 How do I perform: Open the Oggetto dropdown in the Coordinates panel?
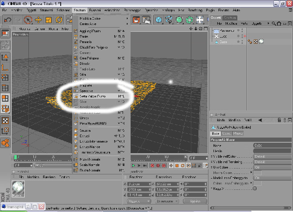point(139,201)
